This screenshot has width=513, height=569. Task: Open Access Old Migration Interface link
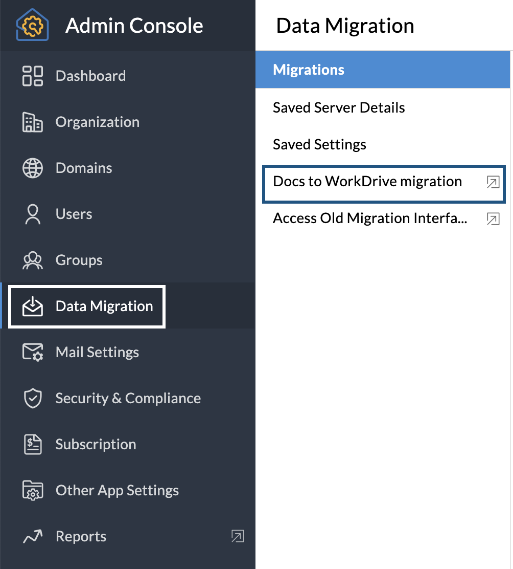click(x=370, y=218)
